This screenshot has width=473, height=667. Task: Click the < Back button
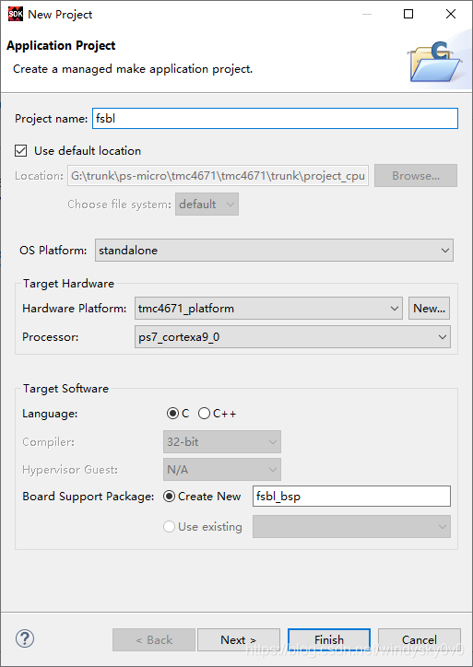[154, 639]
